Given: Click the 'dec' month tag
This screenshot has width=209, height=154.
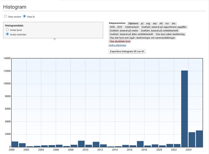Looking at the screenshot, I should 174,23.
